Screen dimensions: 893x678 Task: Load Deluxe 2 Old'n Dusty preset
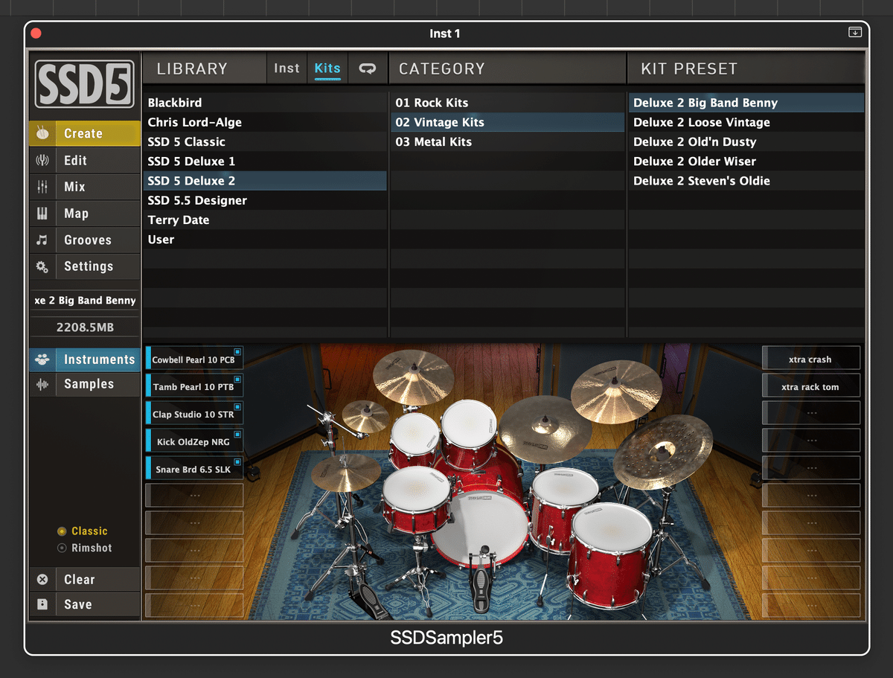(746, 141)
